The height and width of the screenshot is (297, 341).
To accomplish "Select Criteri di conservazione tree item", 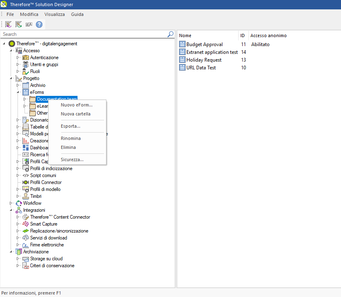I will 52,266.
